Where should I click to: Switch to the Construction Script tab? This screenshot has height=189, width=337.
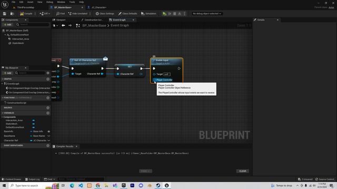[x=94, y=20]
